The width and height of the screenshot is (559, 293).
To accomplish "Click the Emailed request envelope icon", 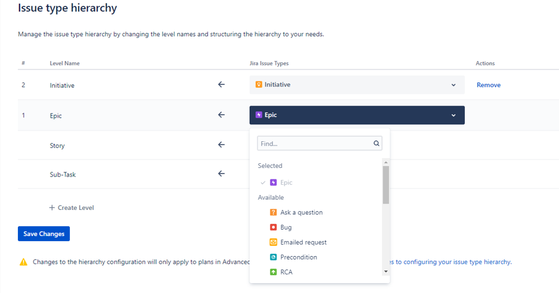I will pos(273,242).
